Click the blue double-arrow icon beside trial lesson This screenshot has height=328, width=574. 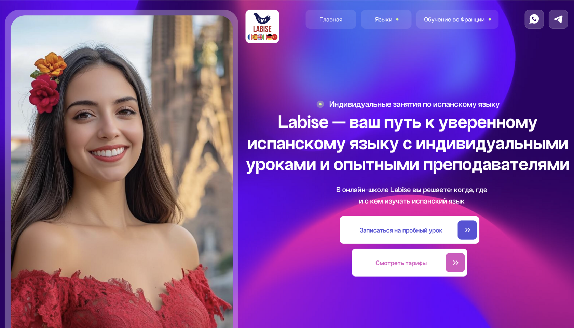pos(467,230)
